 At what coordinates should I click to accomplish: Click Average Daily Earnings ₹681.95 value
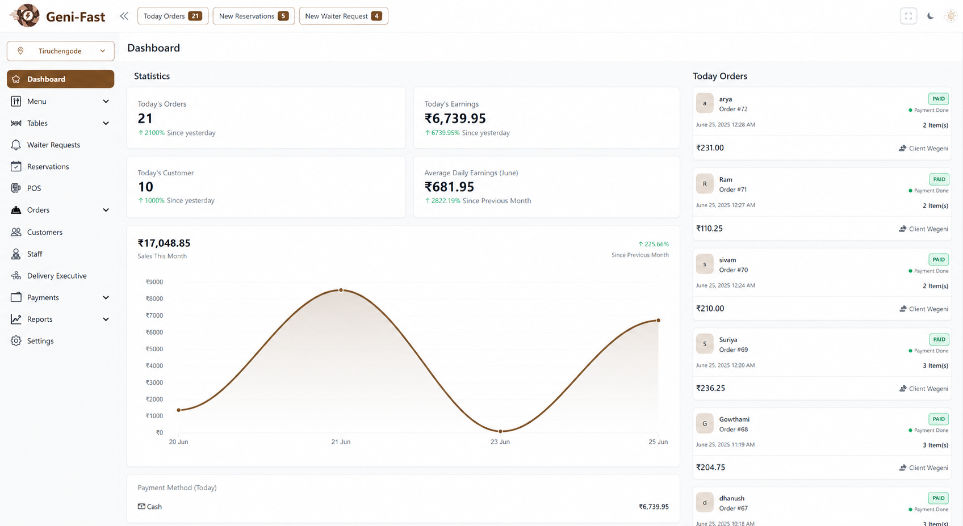tap(449, 187)
